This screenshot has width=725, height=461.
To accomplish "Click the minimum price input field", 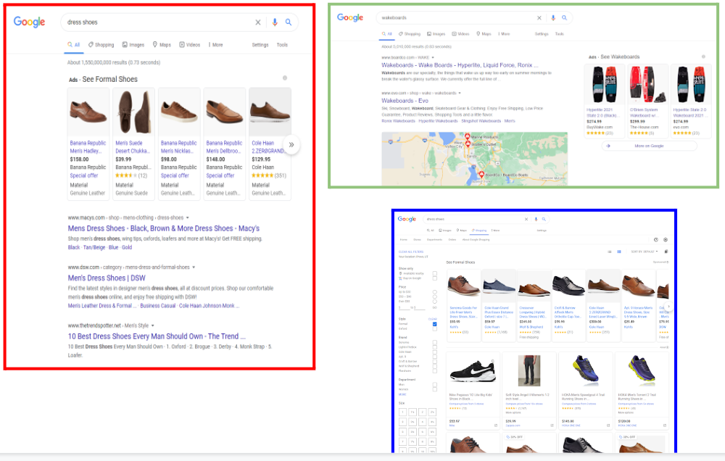I will click(404, 307).
